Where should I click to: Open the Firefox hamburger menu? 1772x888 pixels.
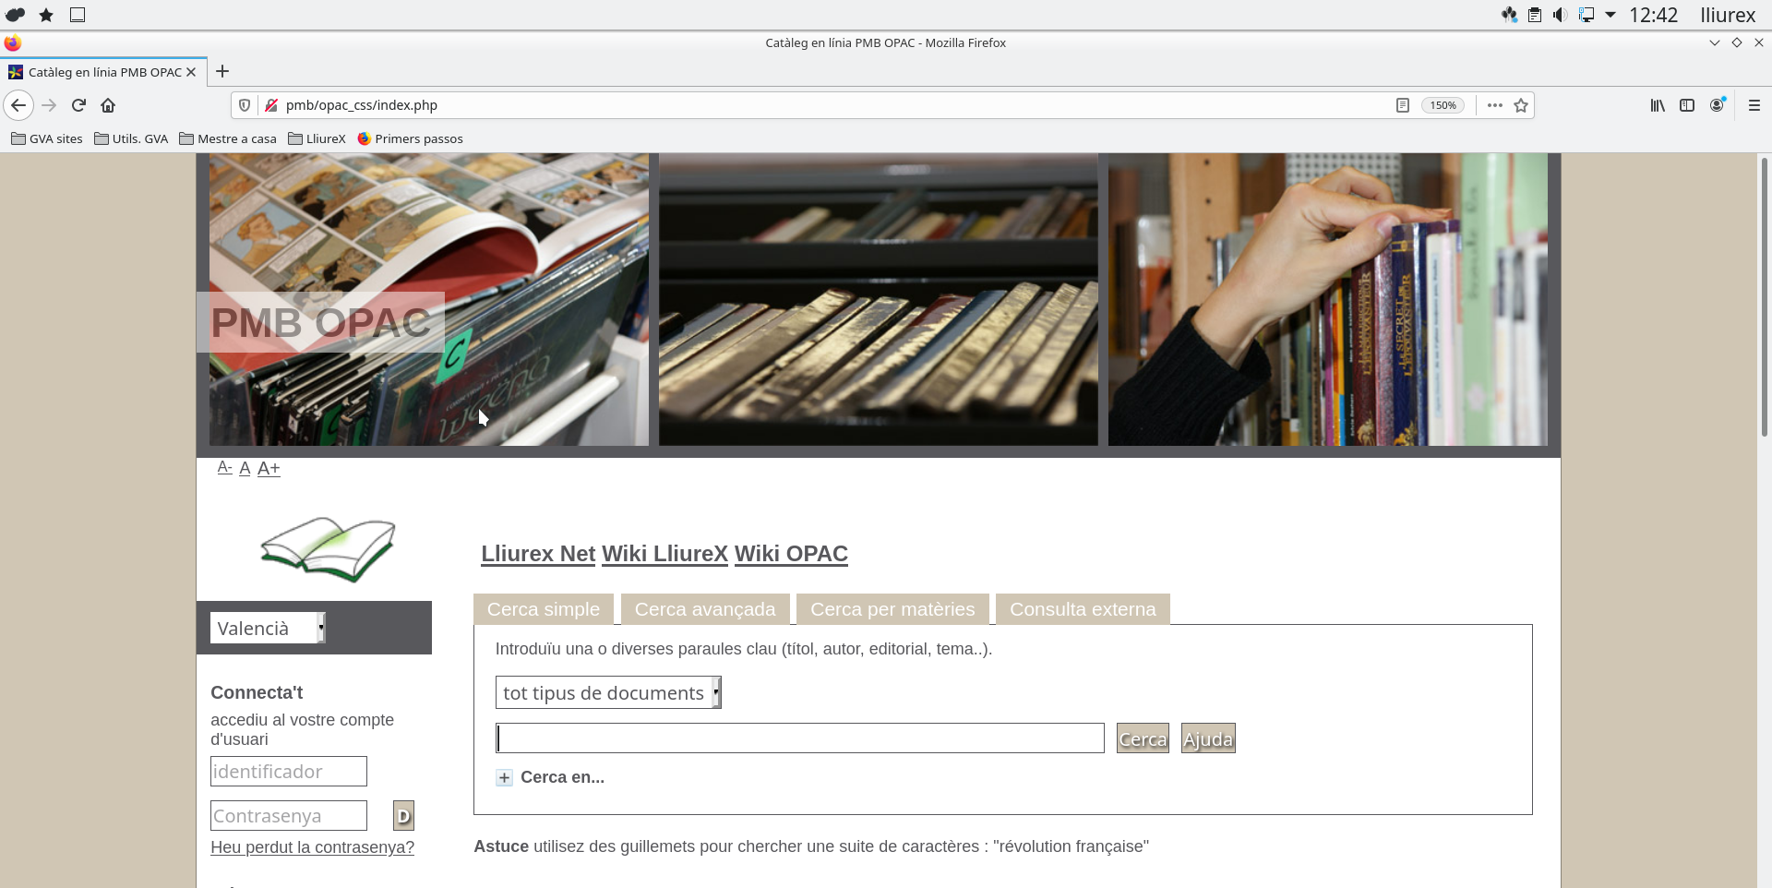[1754, 105]
